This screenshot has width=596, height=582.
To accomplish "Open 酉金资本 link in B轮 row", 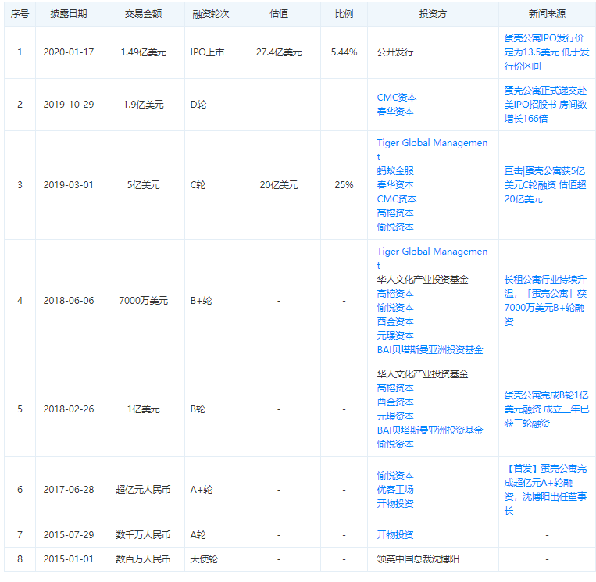I will point(395,402).
